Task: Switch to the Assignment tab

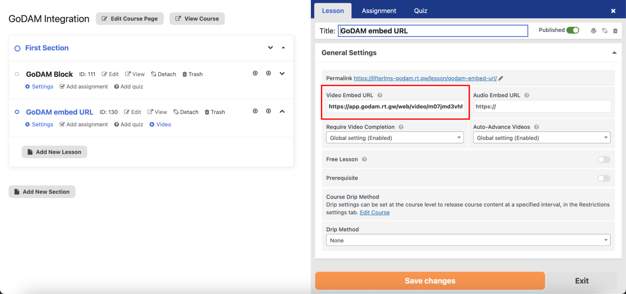Action: pos(379,11)
